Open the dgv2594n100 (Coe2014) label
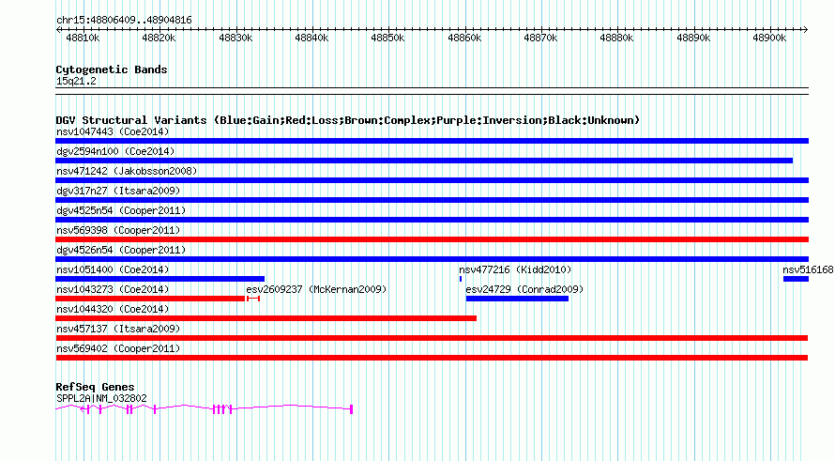 (x=115, y=151)
